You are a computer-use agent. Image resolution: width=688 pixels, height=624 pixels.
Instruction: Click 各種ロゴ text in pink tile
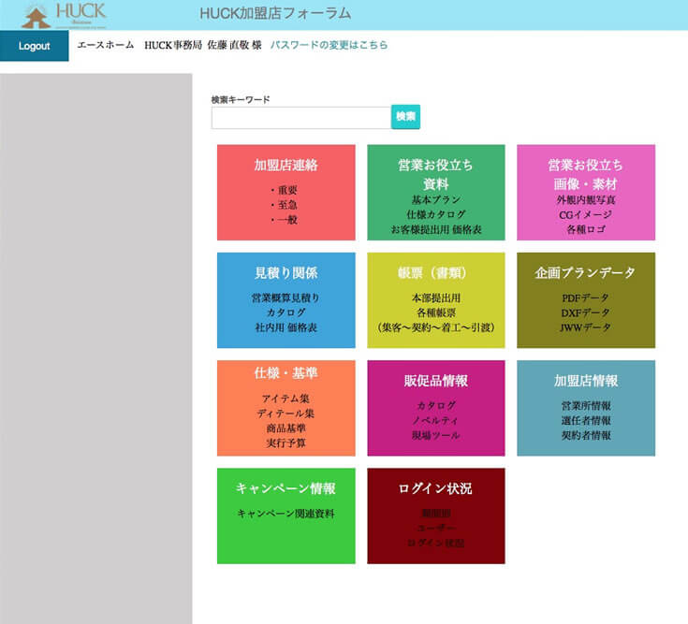tap(586, 230)
